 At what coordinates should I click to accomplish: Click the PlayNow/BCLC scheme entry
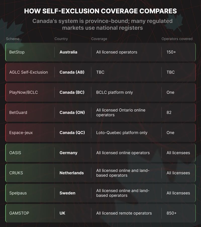(24, 92)
